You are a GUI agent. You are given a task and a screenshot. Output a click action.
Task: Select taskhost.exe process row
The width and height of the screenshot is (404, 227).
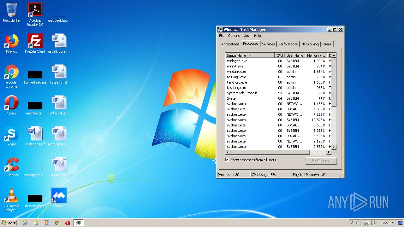point(278,82)
